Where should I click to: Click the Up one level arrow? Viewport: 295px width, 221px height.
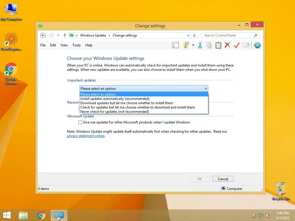65,35
